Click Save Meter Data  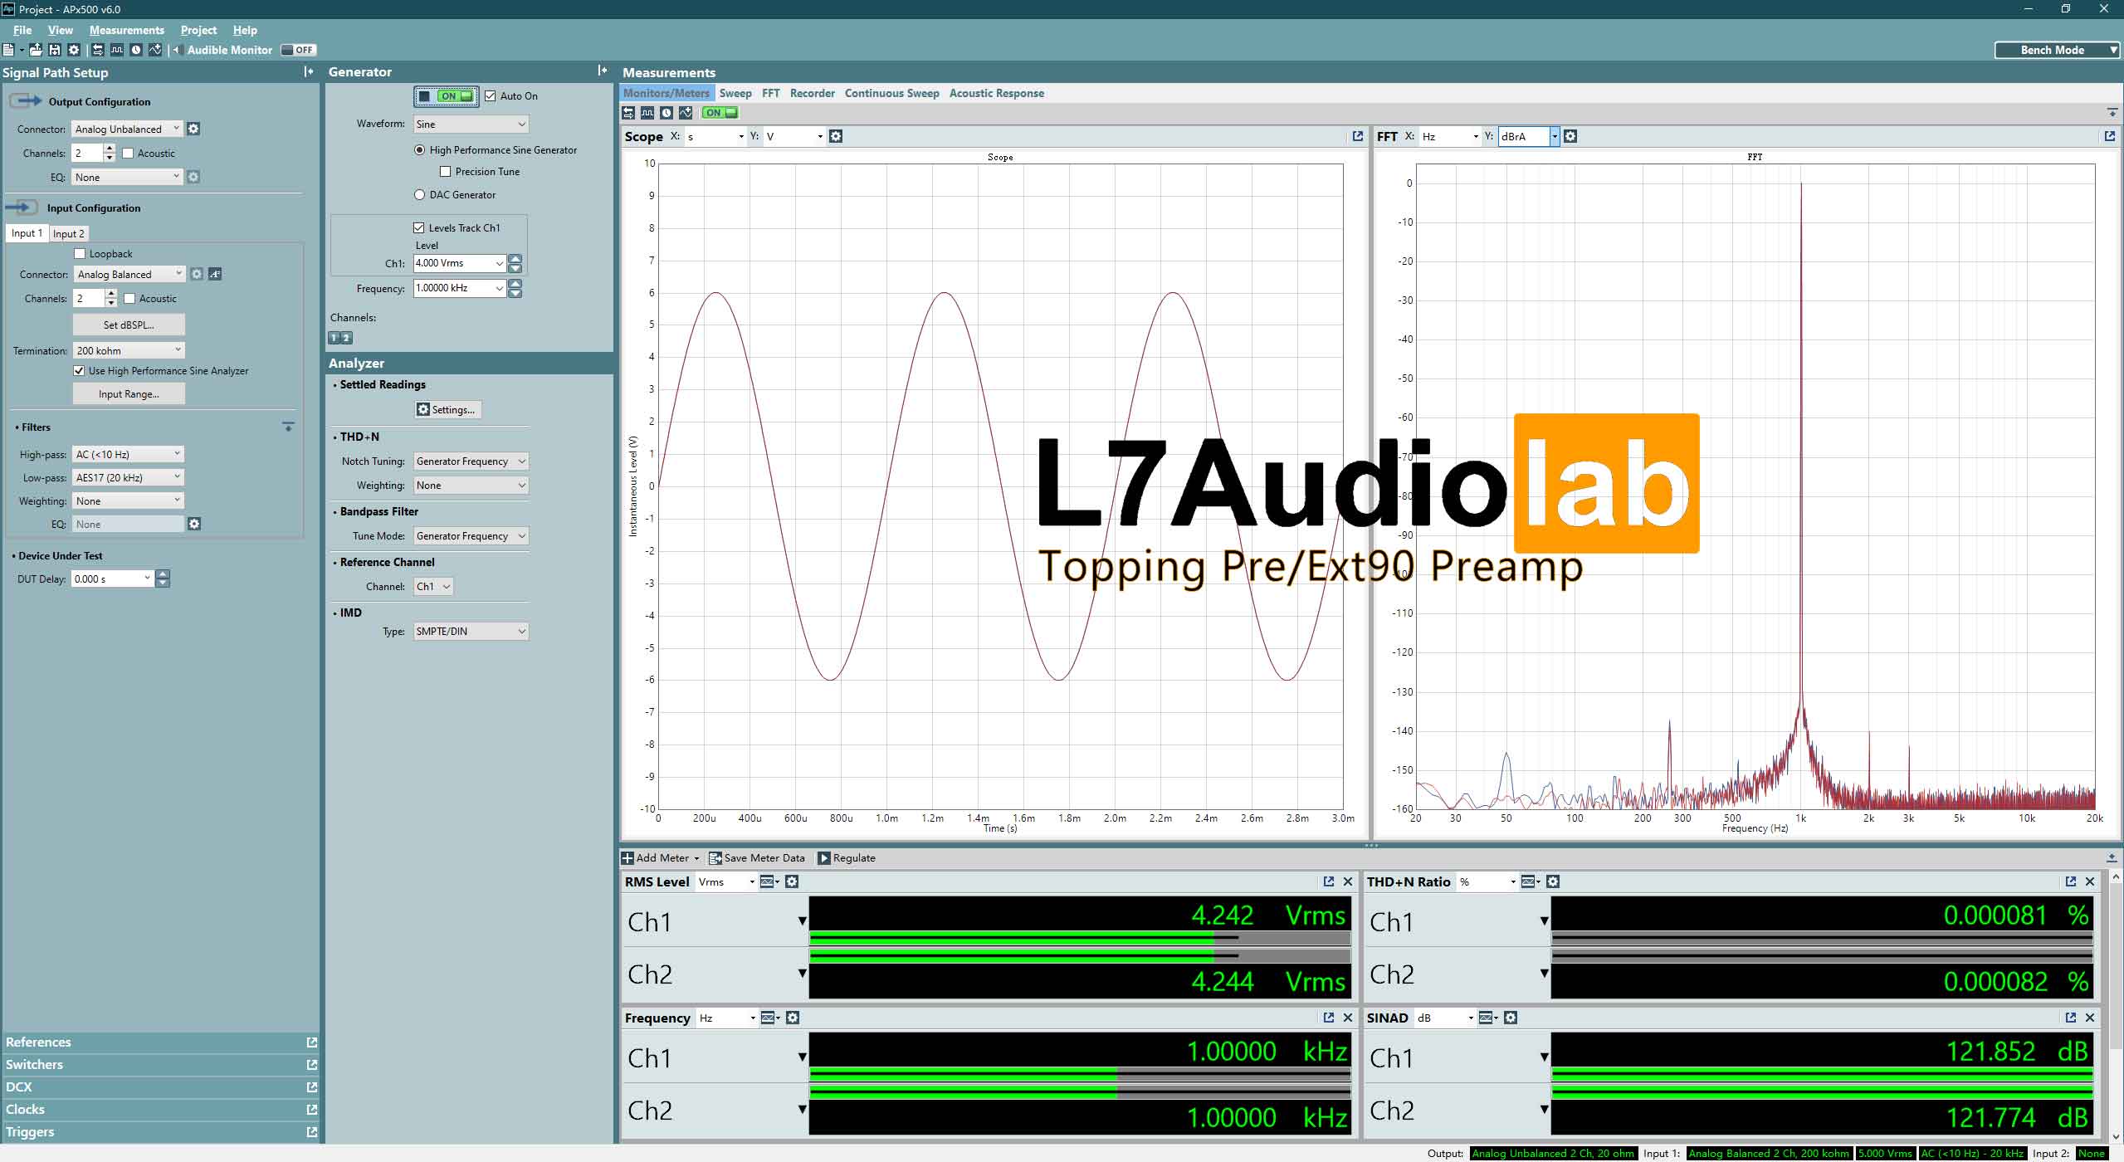[x=757, y=858]
